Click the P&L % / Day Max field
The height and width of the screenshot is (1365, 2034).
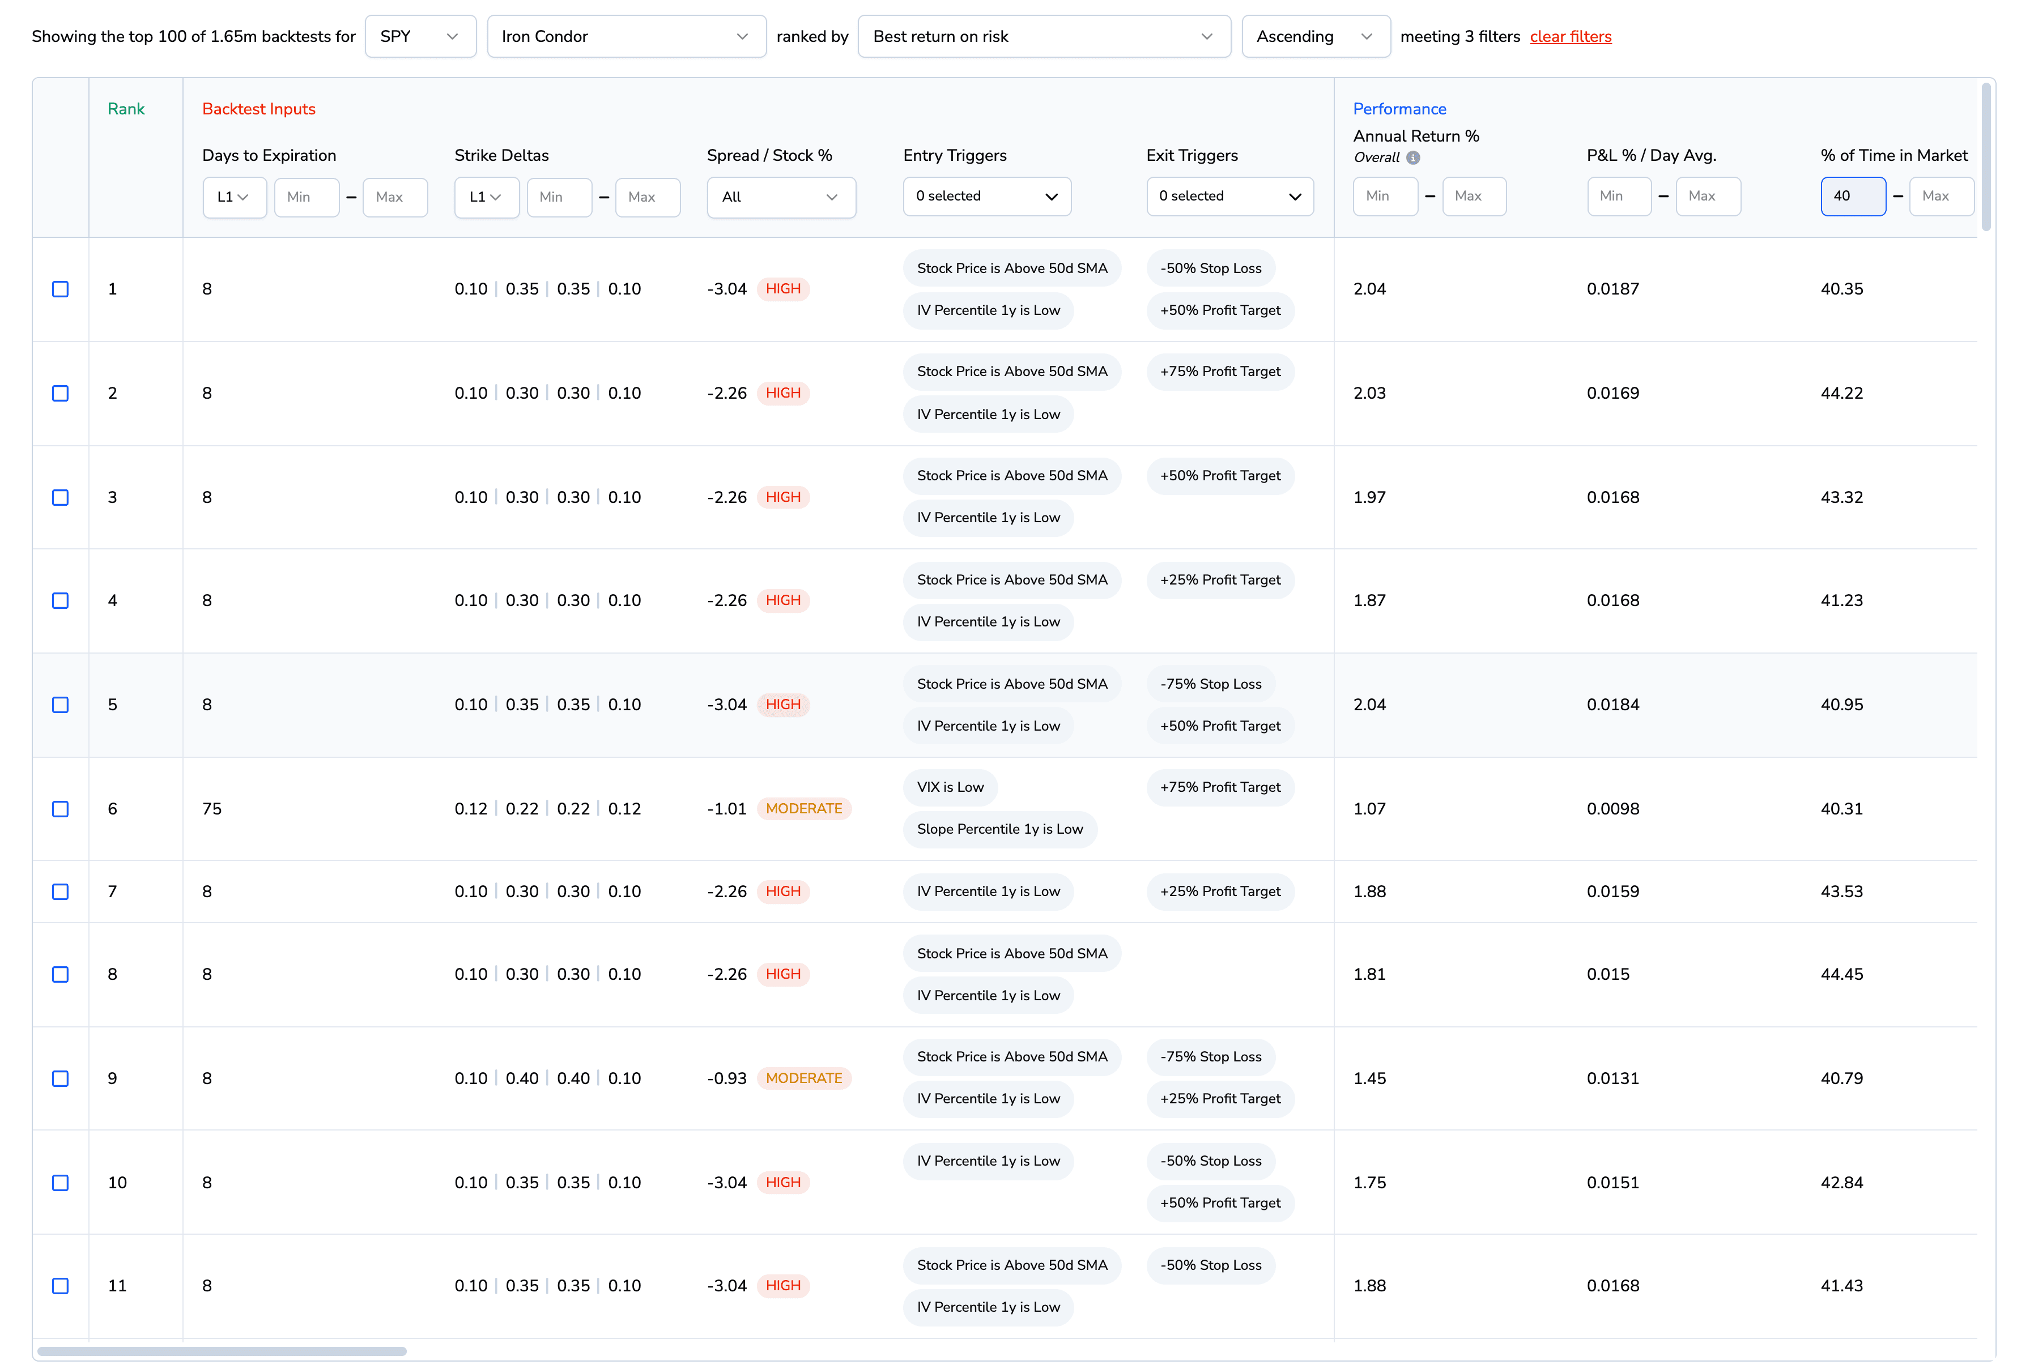point(1708,197)
